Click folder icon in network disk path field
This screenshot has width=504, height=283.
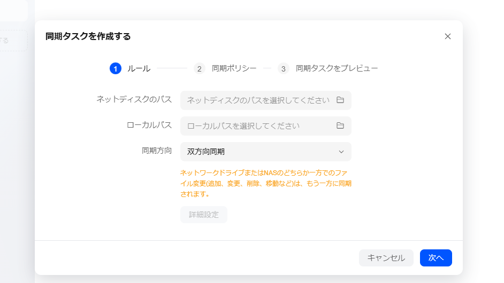click(x=340, y=100)
